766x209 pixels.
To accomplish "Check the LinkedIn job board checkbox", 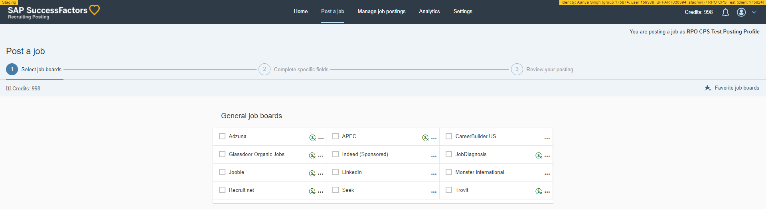I will 336,172.
